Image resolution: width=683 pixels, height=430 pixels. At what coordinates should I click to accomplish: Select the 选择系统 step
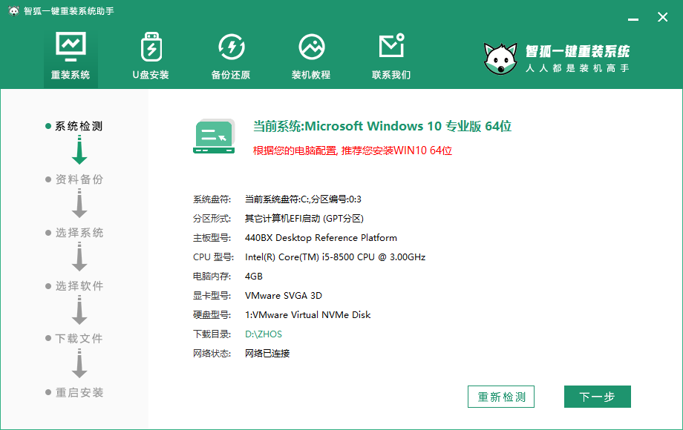79,233
